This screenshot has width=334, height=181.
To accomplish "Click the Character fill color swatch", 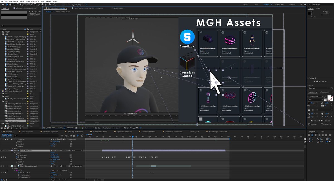I will 329,97.
